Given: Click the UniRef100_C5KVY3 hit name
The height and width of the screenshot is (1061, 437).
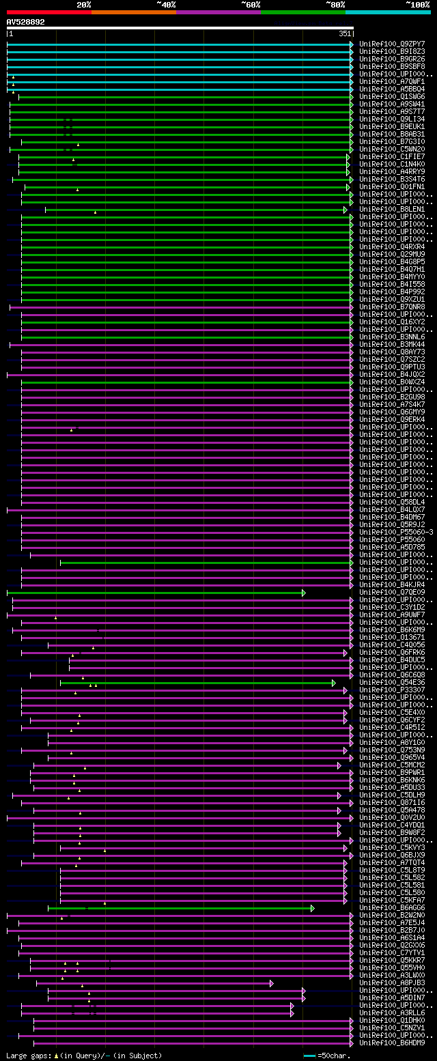Looking at the screenshot, I should (392, 847).
